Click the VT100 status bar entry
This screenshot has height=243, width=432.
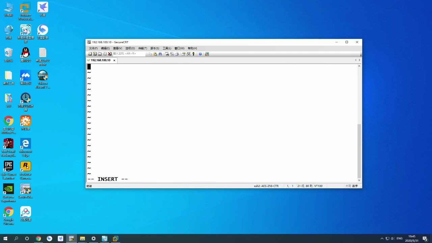pos(318,186)
